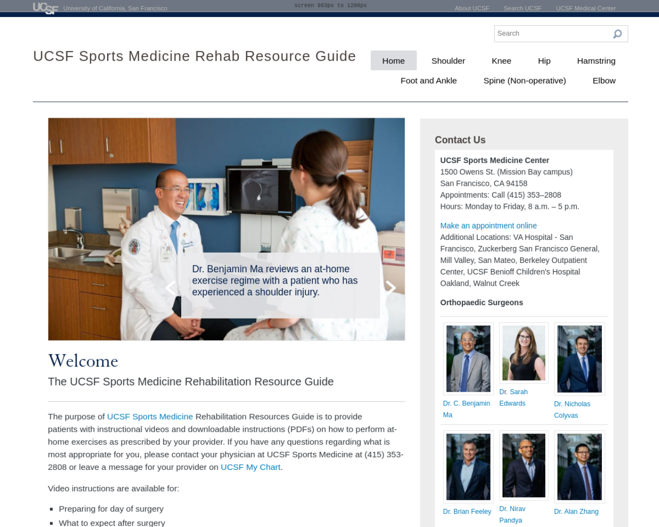Click the UCSF logo in the top bar
The width and height of the screenshot is (659, 527).
(45, 8)
